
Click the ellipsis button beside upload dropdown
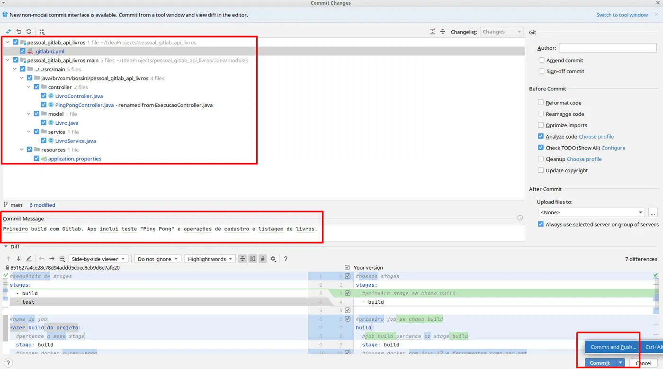click(653, 212)
